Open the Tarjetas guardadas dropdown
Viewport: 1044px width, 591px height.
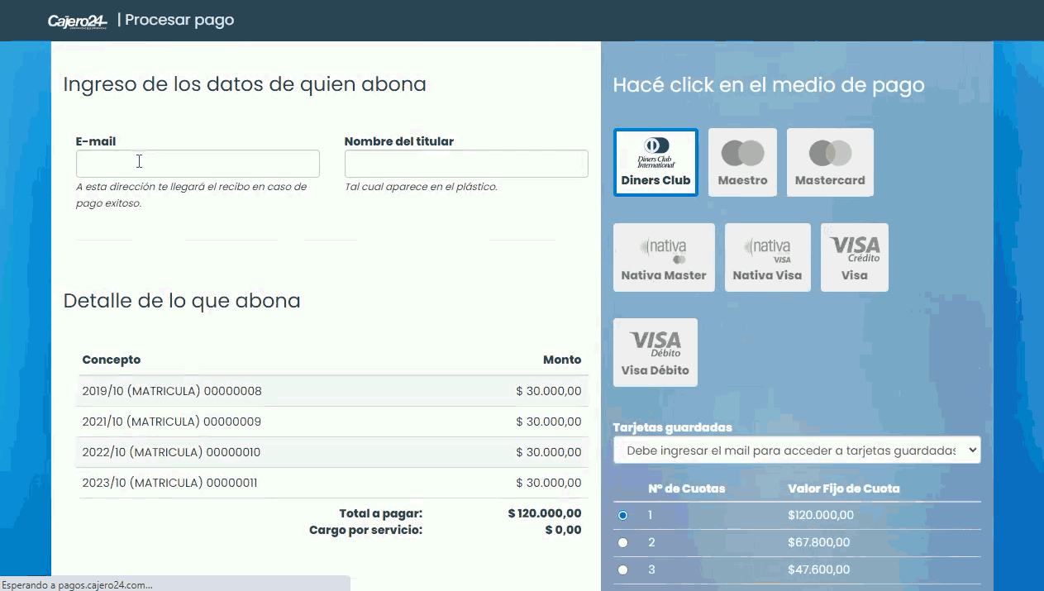click(x=797, y=450)
